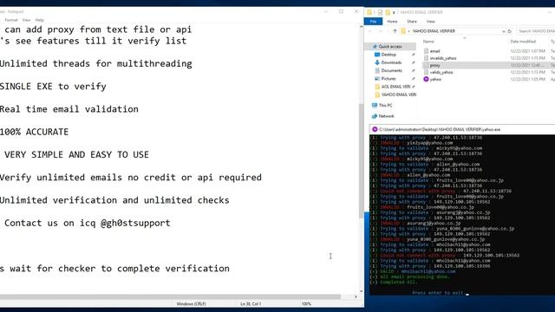Click the Back arrow in File Explorer
555x312 pixels.
pos(370,31)
